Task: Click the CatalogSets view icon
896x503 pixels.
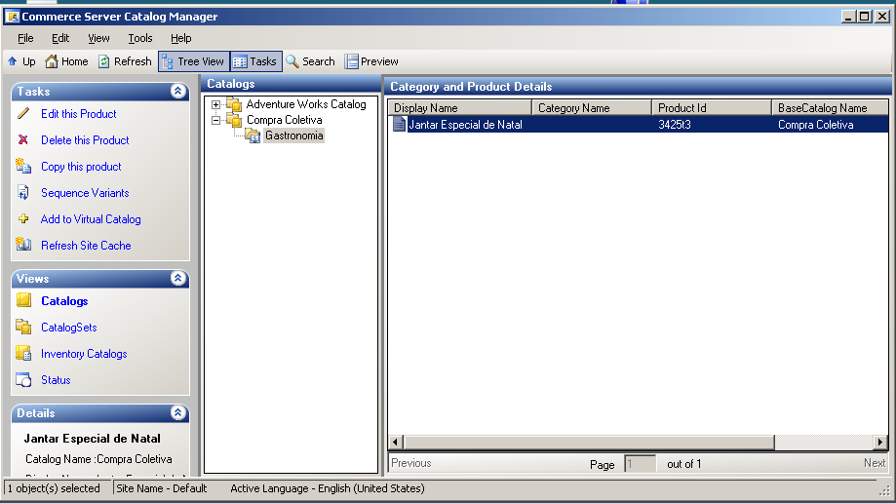Action: pyautogui.click(x=23, y=327)
